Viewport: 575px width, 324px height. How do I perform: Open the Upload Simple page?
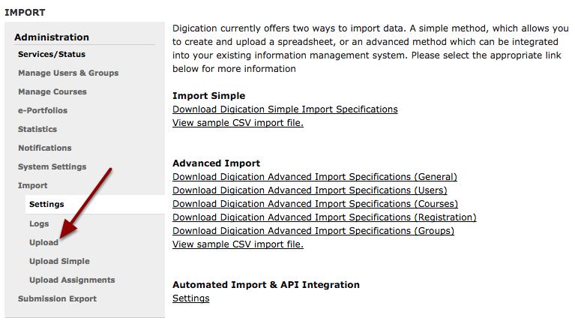pyautogui.click(x=59, y=261)
